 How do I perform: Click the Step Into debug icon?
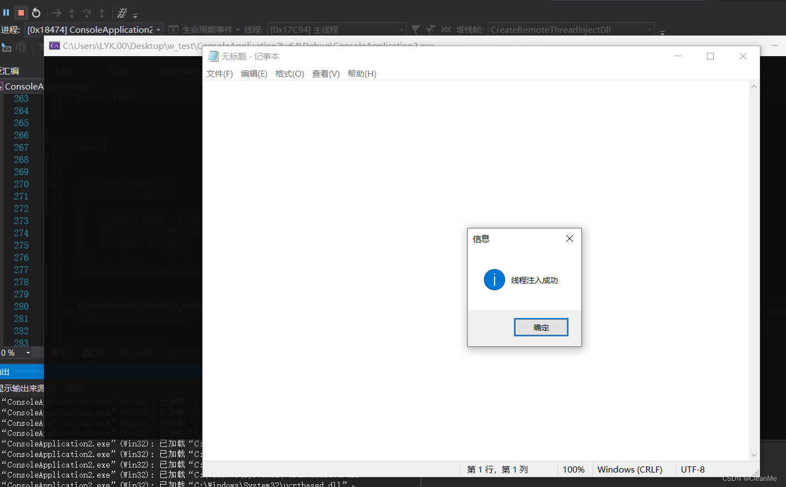pos(72,12)
